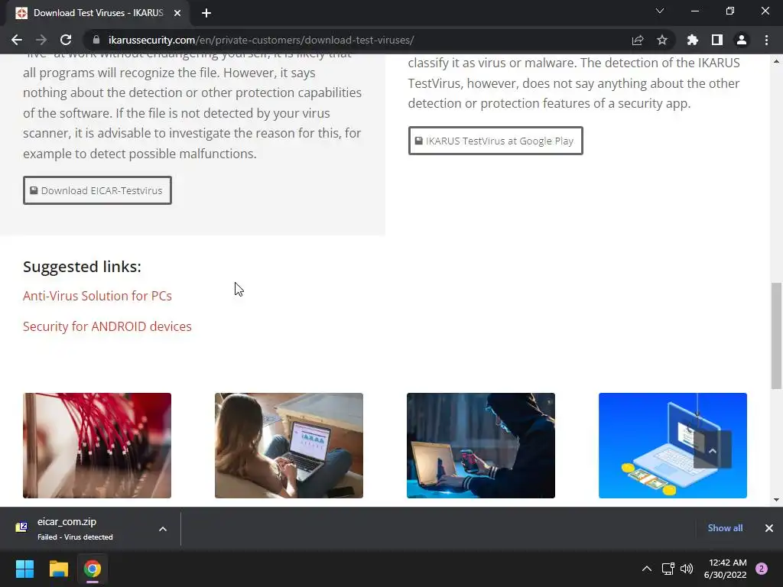Open File Explorer from taskbar
This screenshot has height=587, width=783.
pyautogui.click(x=58, y=569)
